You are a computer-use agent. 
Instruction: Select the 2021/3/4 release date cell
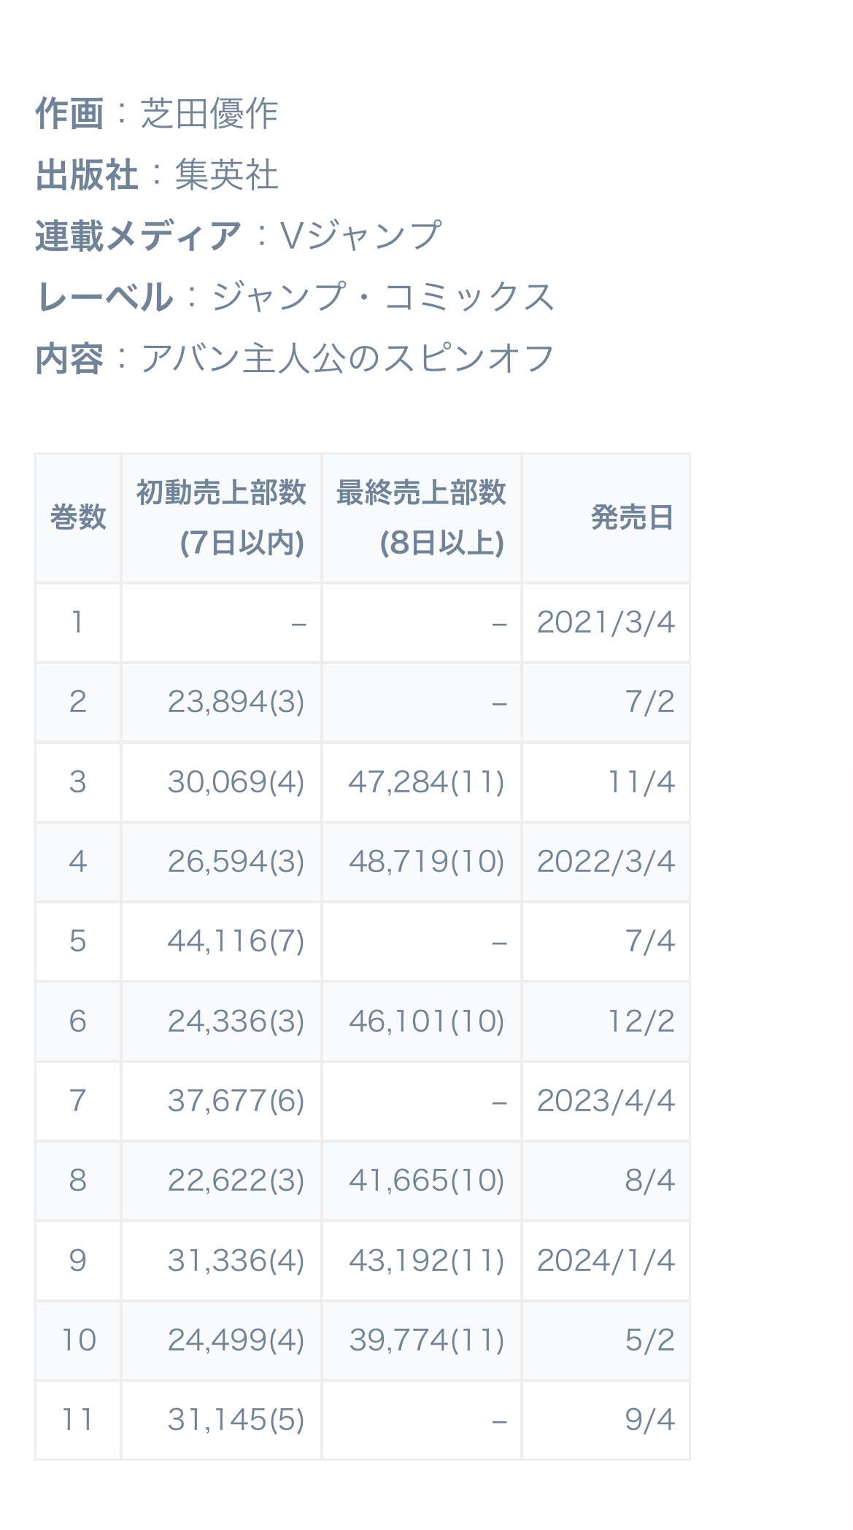tap(606, 623)
